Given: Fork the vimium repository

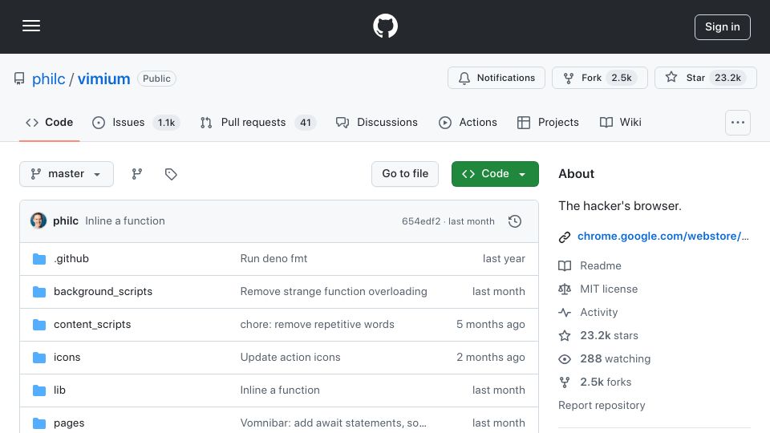Looking at the screenshot, I should [600, 78].
